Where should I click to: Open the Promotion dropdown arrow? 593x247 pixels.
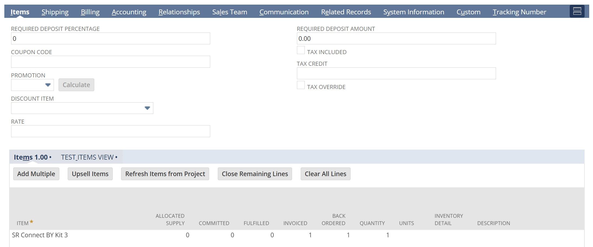coord(48,85)
